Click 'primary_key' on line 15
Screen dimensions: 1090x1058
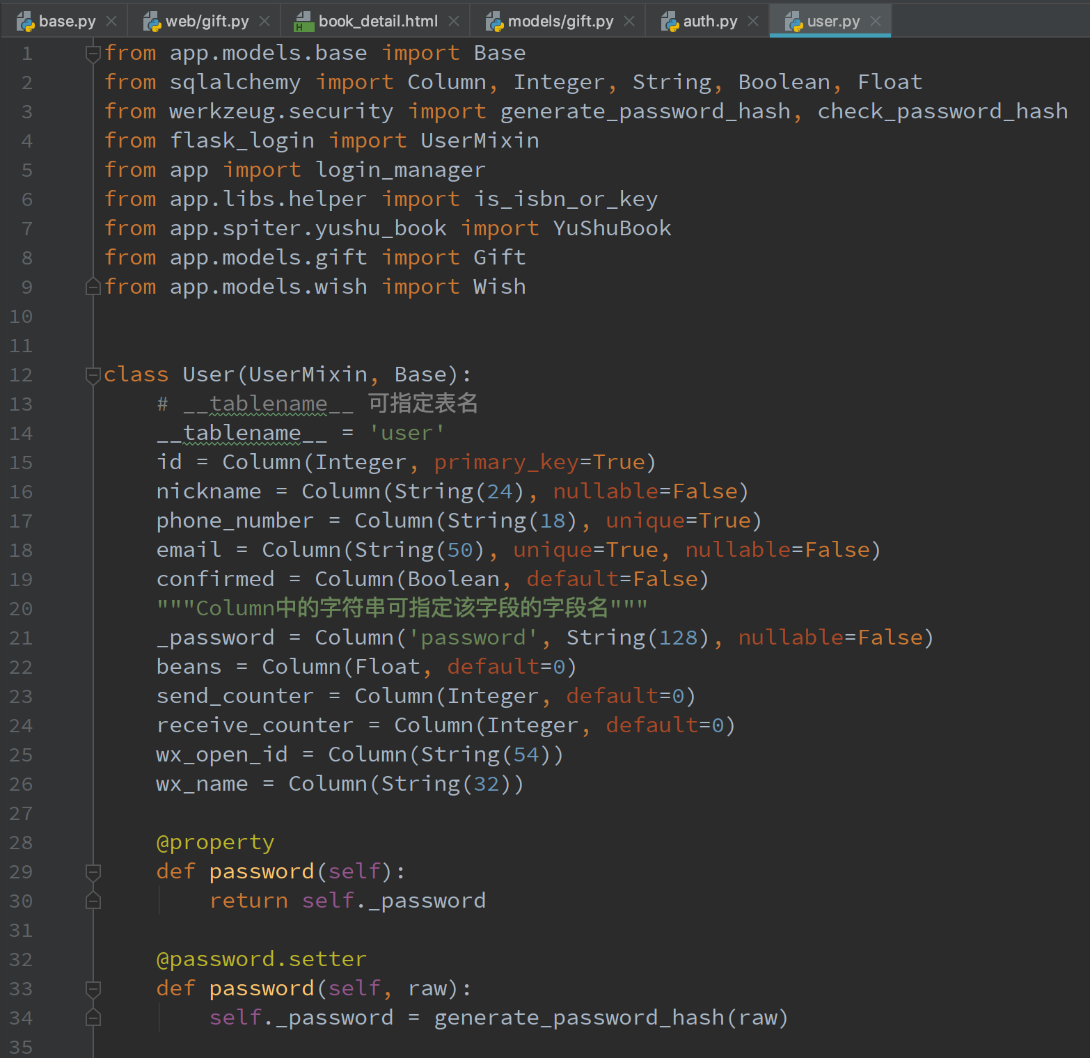(x=506, y=462)
